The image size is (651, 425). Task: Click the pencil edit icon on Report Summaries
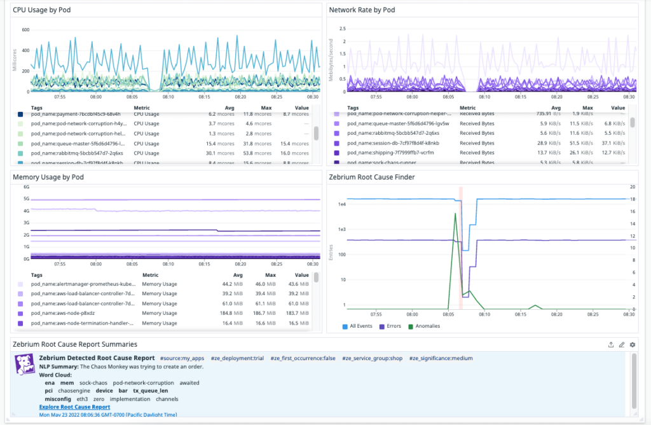coord(621,344)
